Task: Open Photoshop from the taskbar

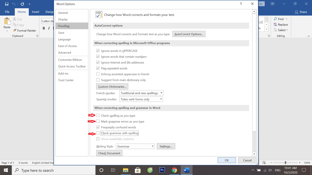Action: [x=162, y=170]
